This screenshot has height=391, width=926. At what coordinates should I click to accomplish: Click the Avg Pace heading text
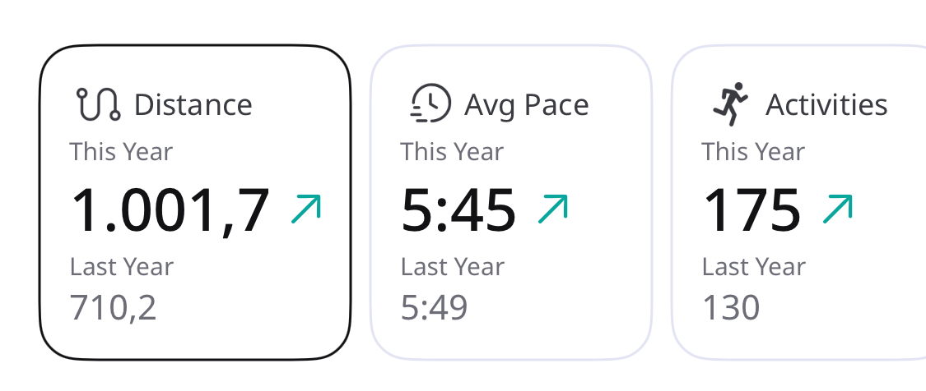coord(526,105)
